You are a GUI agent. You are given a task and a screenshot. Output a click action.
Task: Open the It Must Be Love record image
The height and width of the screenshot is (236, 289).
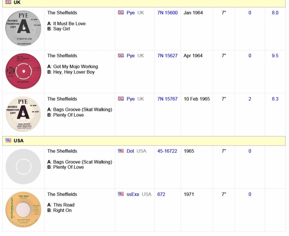23,27
